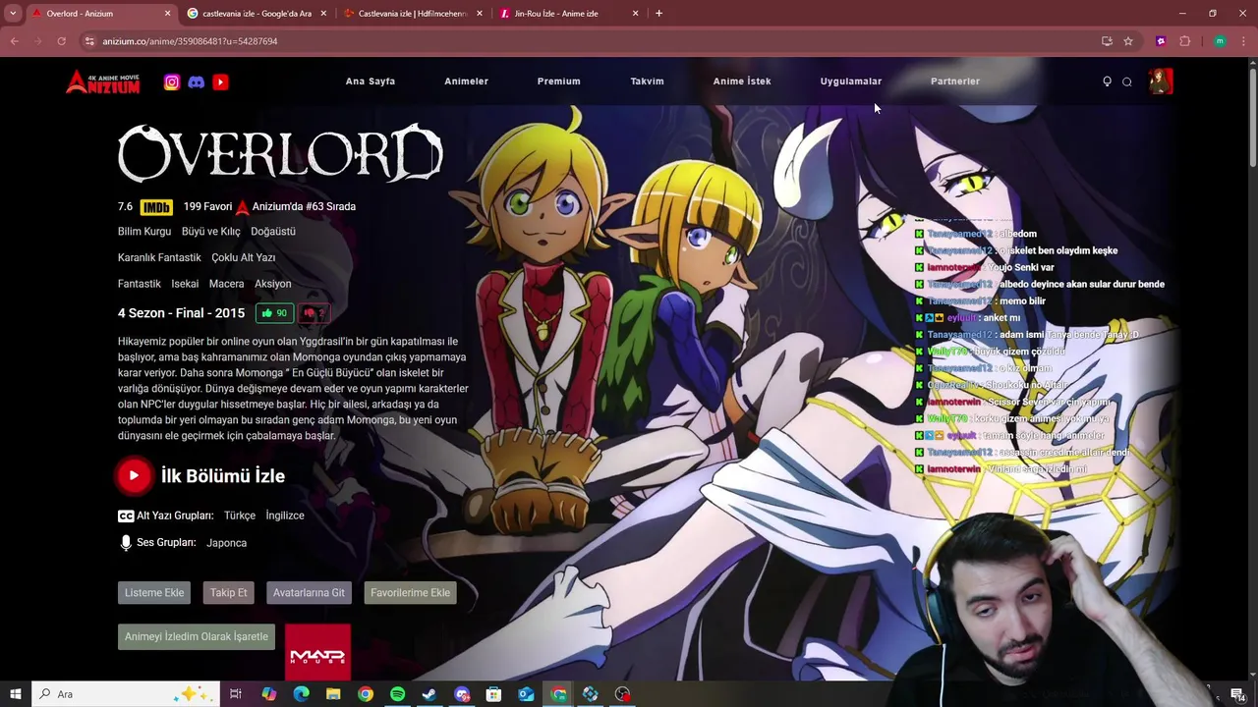Image resolution: width=1258 pixels, height=707 pixels.
Task: Select Isekai genre tag
Action: (185, 284)
